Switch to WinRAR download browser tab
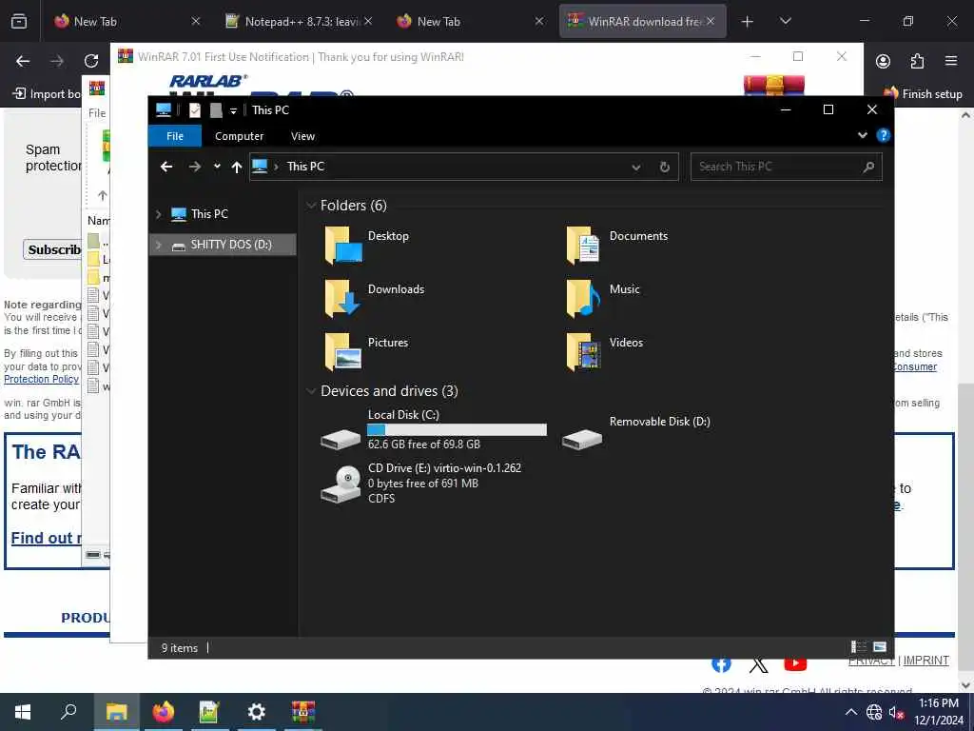The width and height of the screenshot is (974, 731). pyautogui.click(x=642, y=21)
